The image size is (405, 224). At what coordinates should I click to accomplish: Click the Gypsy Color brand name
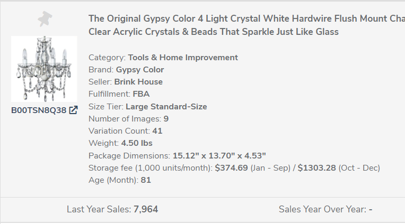pos(140,70)
